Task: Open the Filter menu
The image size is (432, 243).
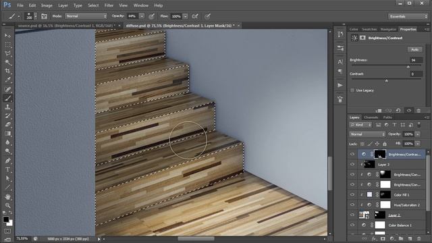Action: [x=109, y=5]
